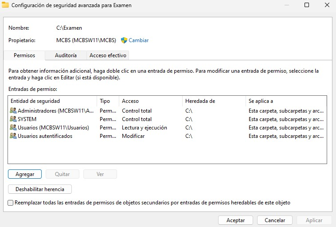The width and height of the screenshot is (336, 227).
Task: Click the folder icon in title bar
Action: [x=6, y=5]
